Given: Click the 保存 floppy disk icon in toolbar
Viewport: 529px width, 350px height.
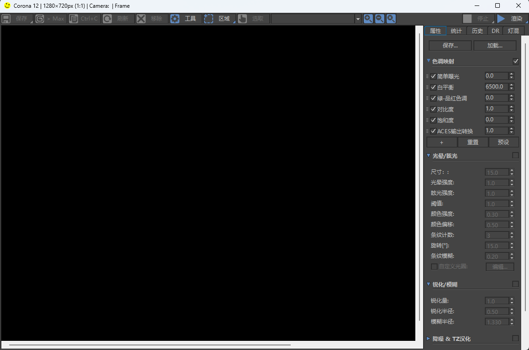Looking at the screenshot, I should point(6,19).
